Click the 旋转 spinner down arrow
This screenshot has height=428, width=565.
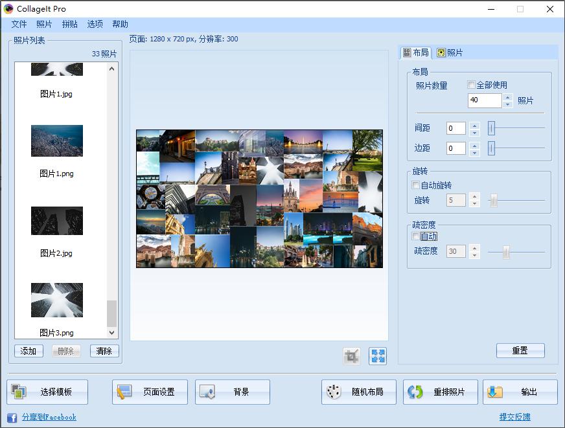pyautogui.click(x=474, y=203)
